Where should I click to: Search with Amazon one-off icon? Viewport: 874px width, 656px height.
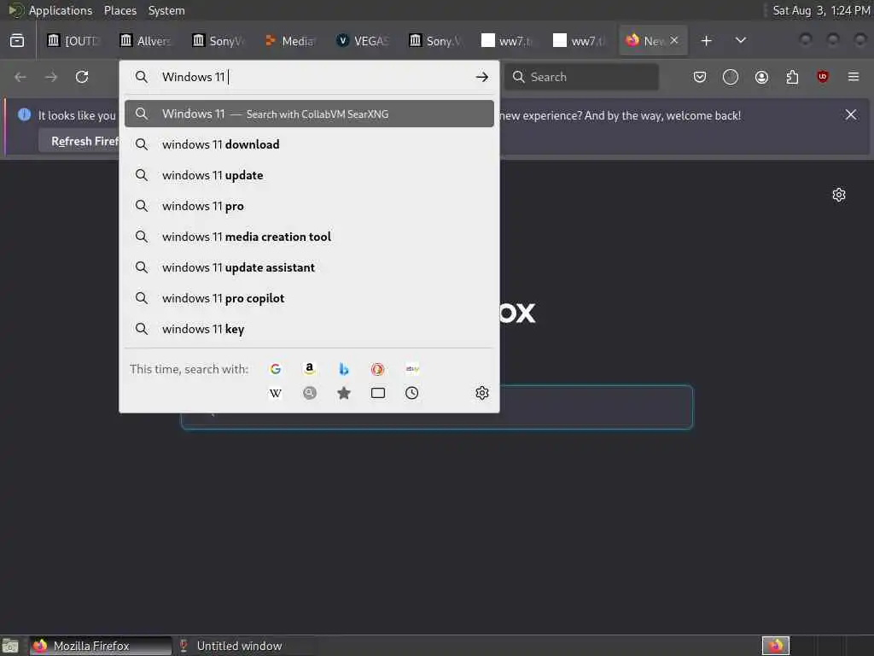pos(309,369)
